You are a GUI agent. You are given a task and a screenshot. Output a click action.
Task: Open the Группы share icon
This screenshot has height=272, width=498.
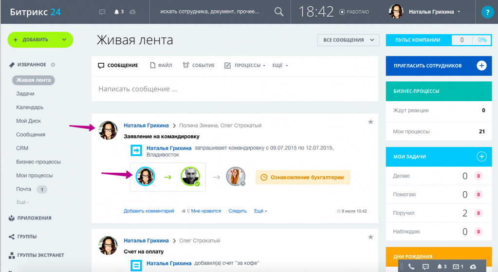(x=12, y=236)
